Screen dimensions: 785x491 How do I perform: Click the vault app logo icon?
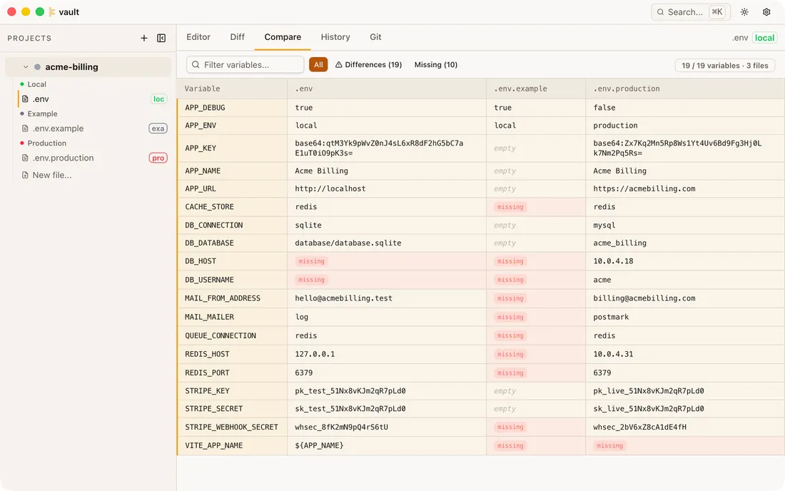(x=51, y=12)
